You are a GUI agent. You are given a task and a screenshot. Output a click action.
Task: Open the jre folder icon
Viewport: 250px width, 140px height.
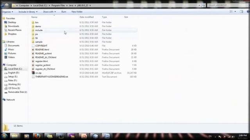tap(33, 34)
